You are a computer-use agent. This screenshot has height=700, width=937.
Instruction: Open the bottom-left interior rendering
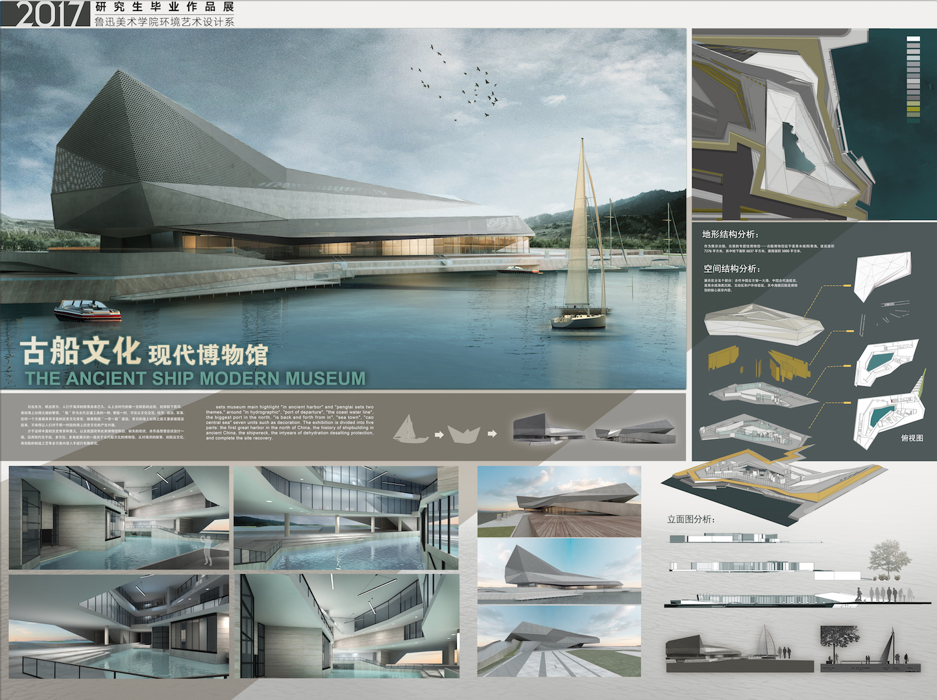point(119,626)
